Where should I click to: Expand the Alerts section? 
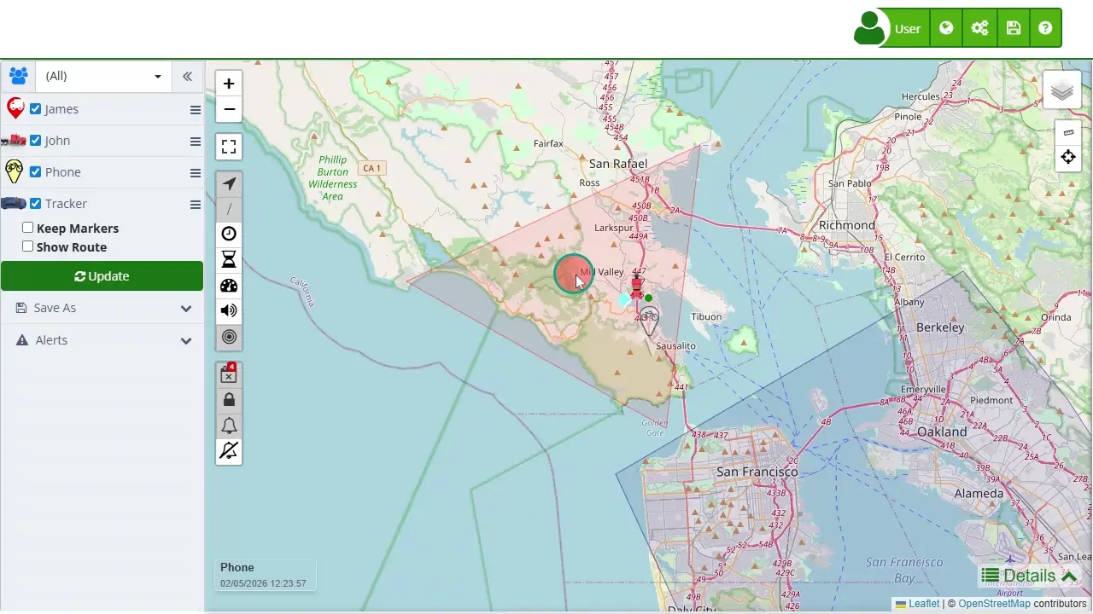(102, 340)
